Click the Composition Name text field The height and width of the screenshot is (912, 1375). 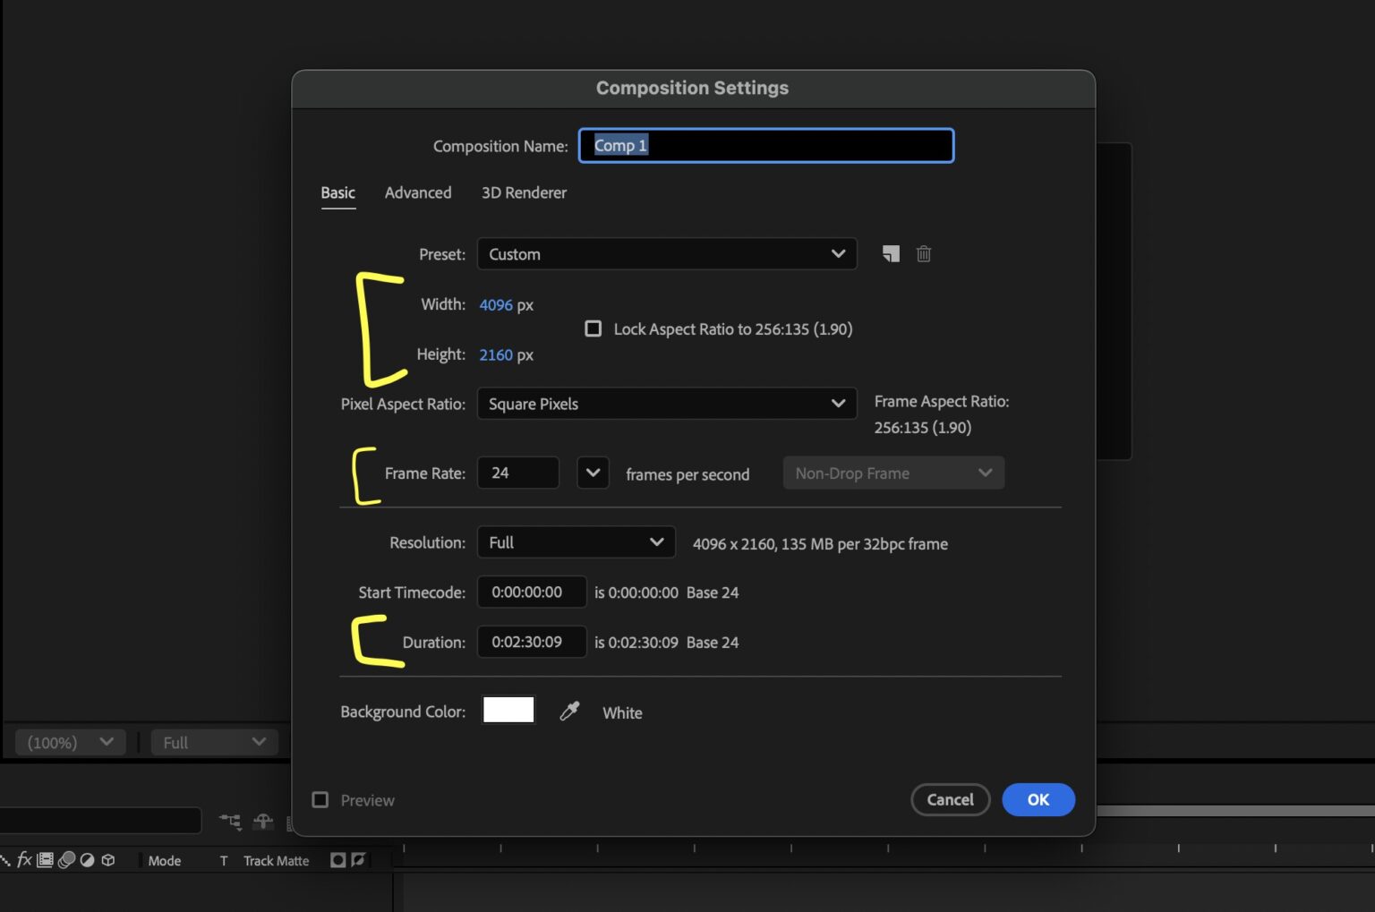(x=766, y=145)
